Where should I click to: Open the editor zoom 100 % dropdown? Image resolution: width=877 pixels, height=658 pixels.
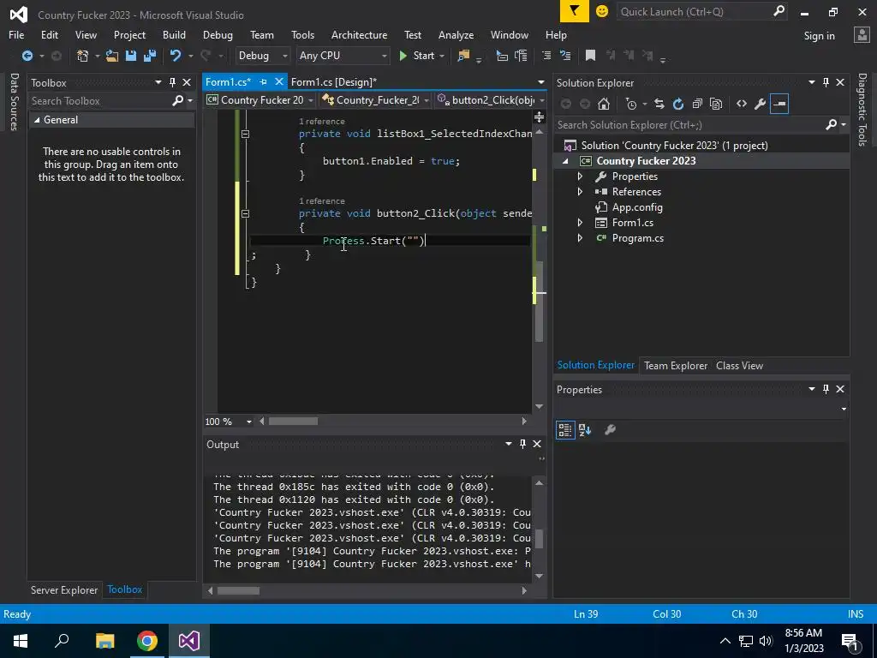(249, 422)
